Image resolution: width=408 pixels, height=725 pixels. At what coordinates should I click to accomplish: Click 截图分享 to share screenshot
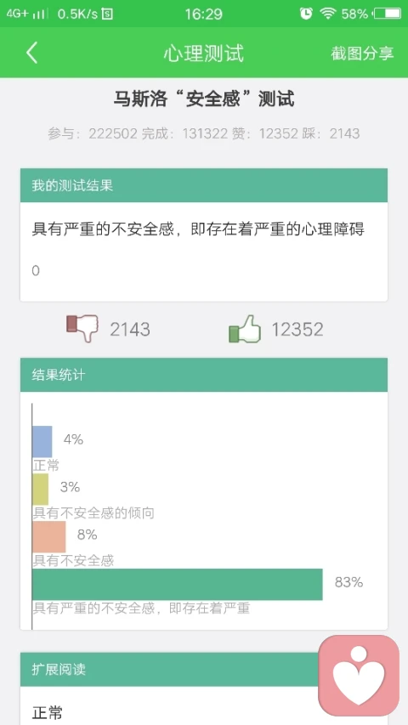click(x=362, y=54)
